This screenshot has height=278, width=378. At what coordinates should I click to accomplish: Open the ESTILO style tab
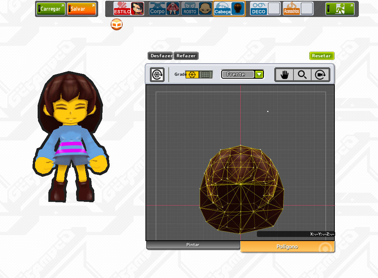coord(122,9)
